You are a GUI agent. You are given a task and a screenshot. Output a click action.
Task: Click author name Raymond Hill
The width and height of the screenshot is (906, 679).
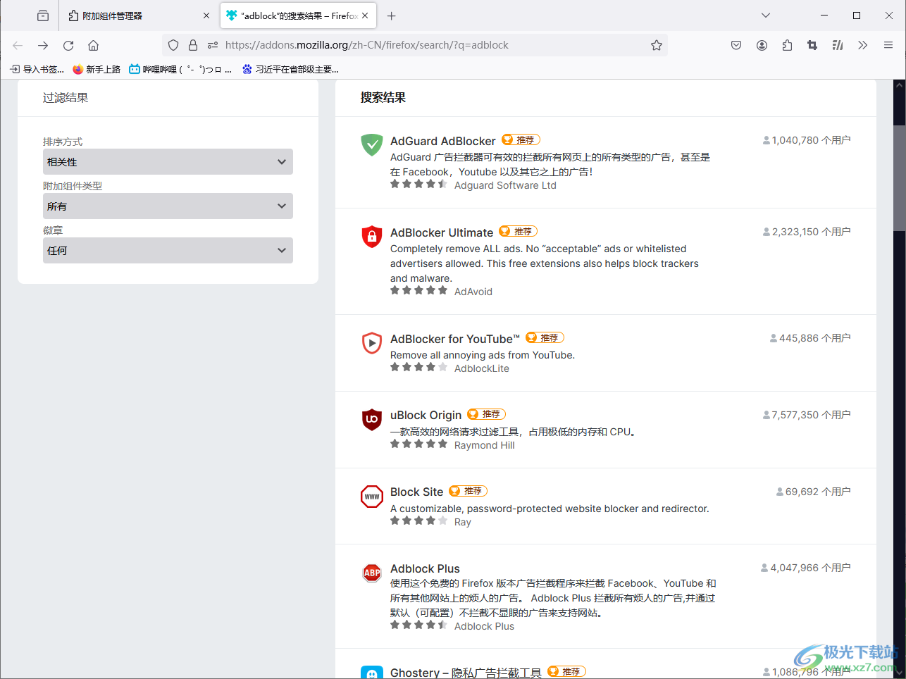click(484, 445)
